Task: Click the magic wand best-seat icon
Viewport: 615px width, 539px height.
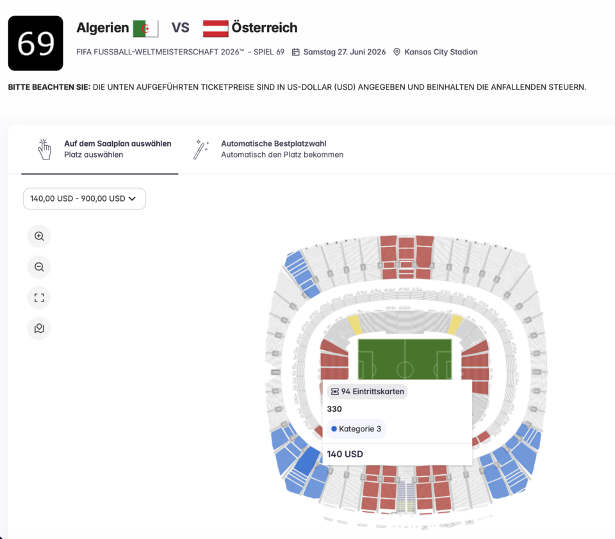Action: pyautogui.click(x=201, y=149)
